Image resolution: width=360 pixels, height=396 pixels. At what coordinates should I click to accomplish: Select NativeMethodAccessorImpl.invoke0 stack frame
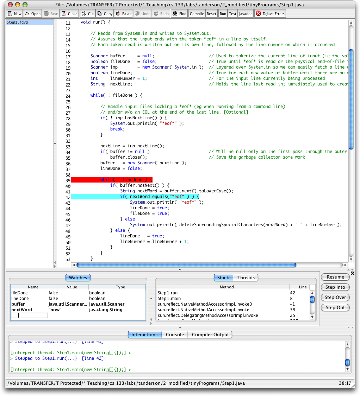[233, 304]
